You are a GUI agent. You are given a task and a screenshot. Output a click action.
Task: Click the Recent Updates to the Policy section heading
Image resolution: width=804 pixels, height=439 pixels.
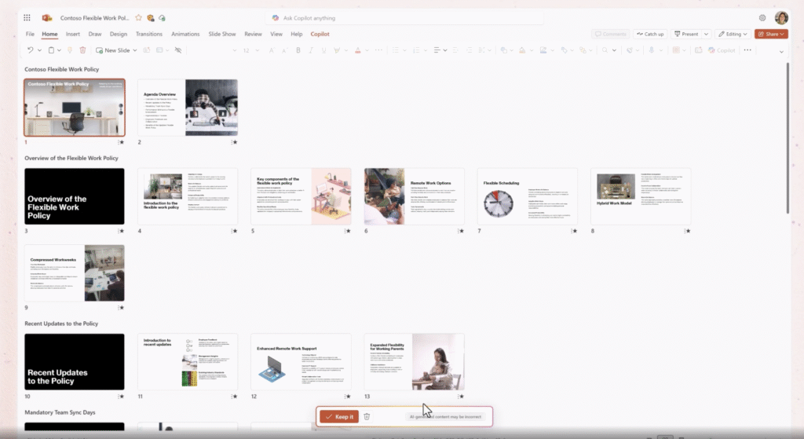tap(61, 324)
